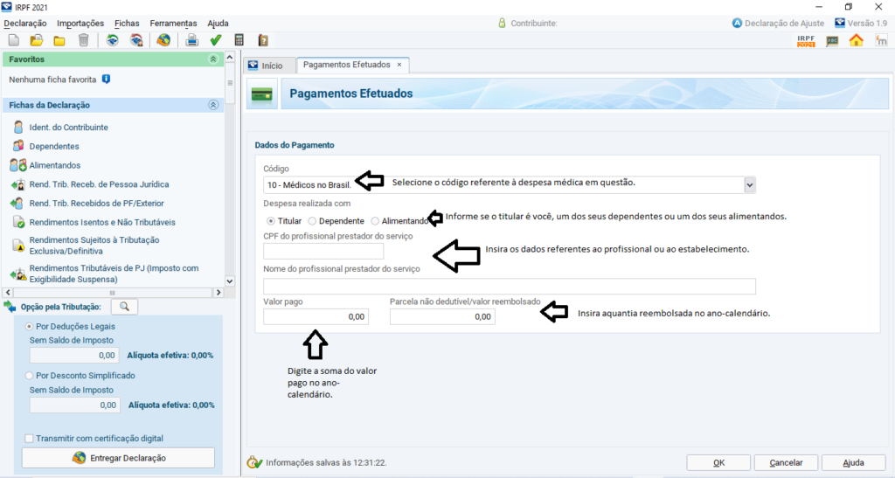Open the Importações menu
This screenshot has height=478, width=895.
click(x=80, y=24)
